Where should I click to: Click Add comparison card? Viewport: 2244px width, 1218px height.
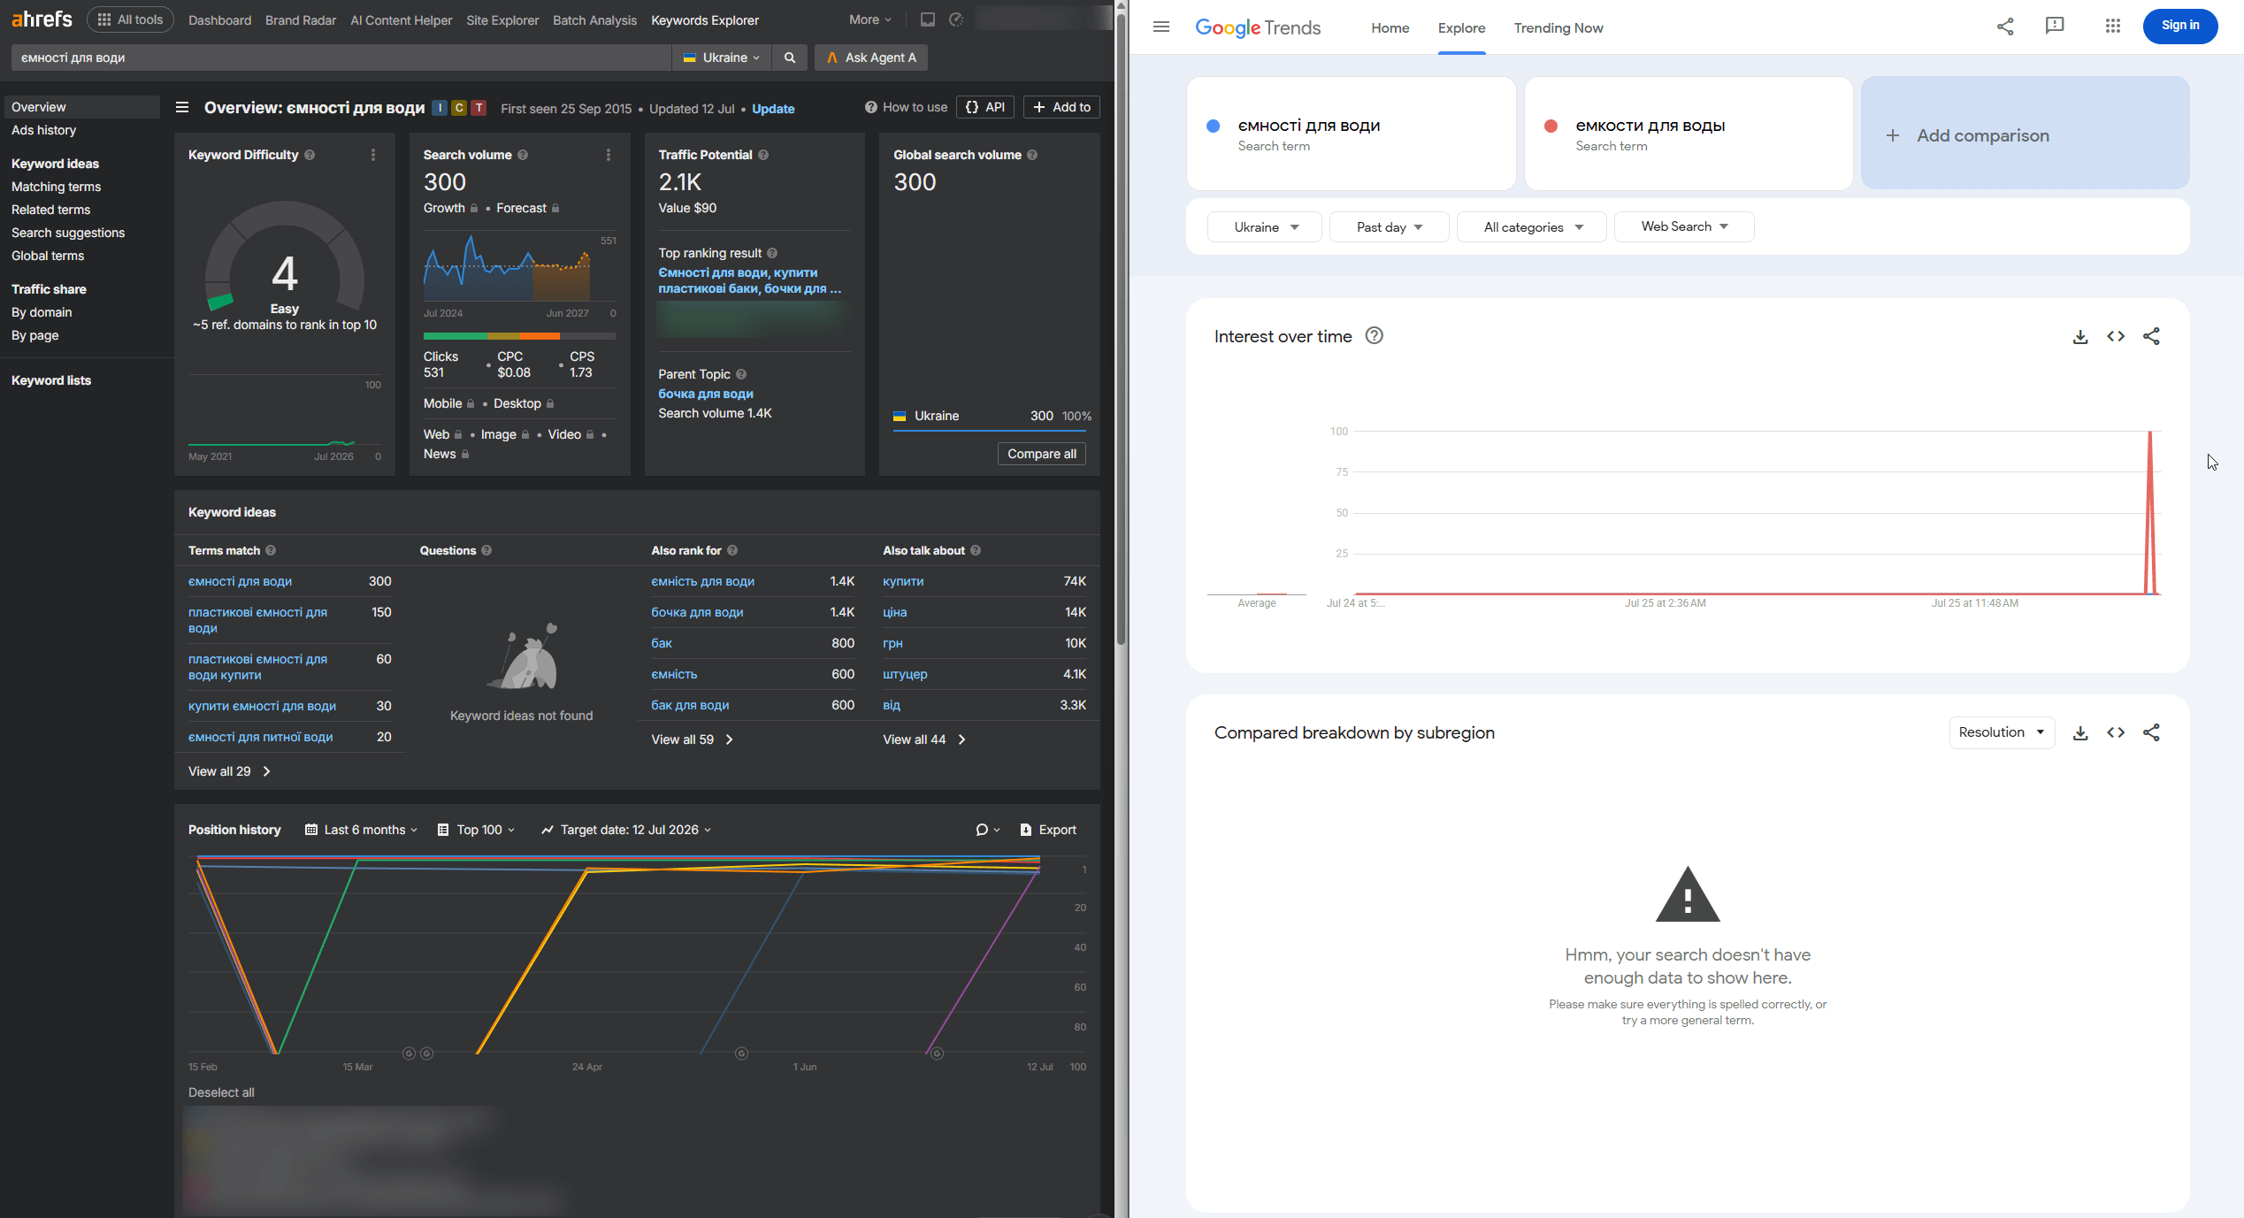2026,134
